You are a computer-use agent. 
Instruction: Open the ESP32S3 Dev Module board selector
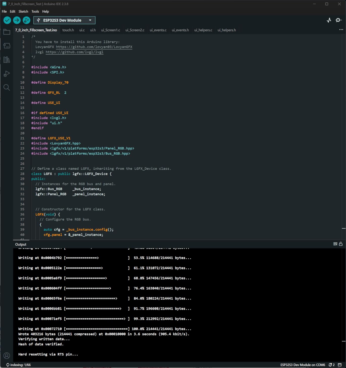pos(64,20)
